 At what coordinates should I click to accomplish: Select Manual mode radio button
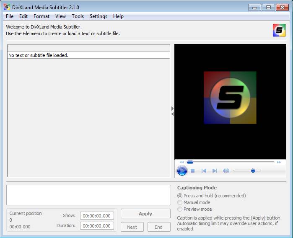180,202
